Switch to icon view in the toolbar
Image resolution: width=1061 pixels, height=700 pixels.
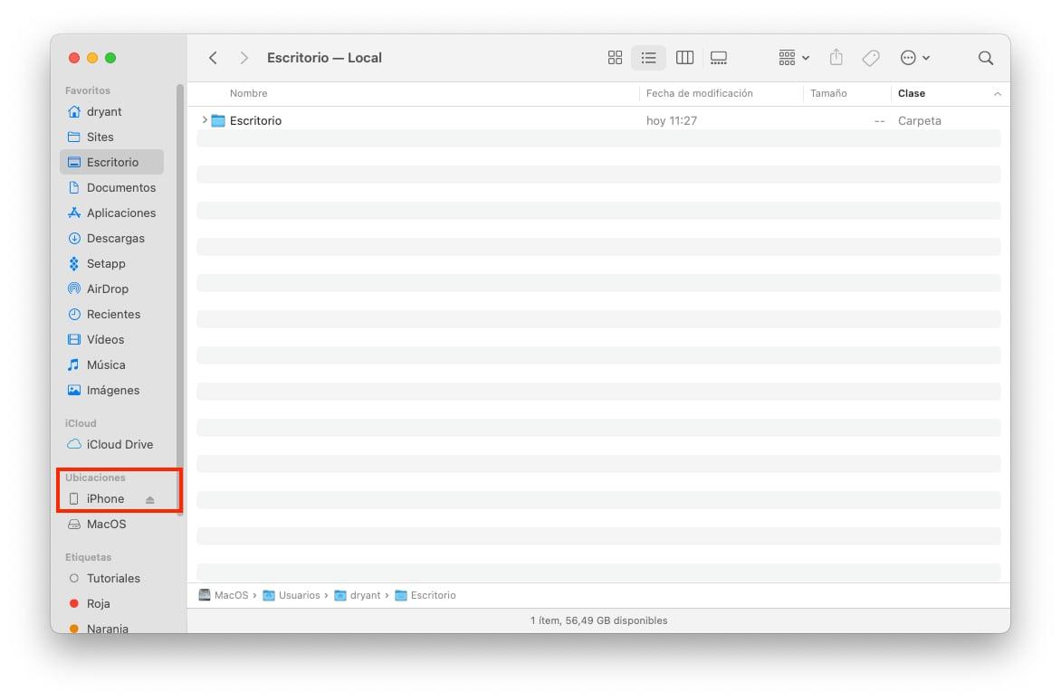coord(615,57)
